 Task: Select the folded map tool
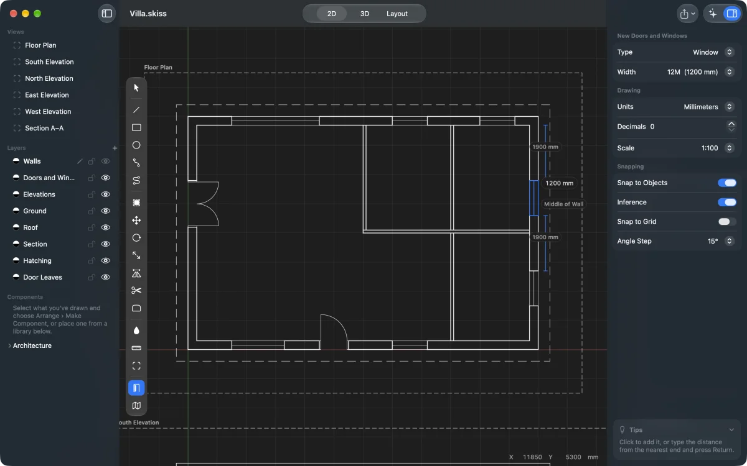pyautogui.click(x=136, y=406)
